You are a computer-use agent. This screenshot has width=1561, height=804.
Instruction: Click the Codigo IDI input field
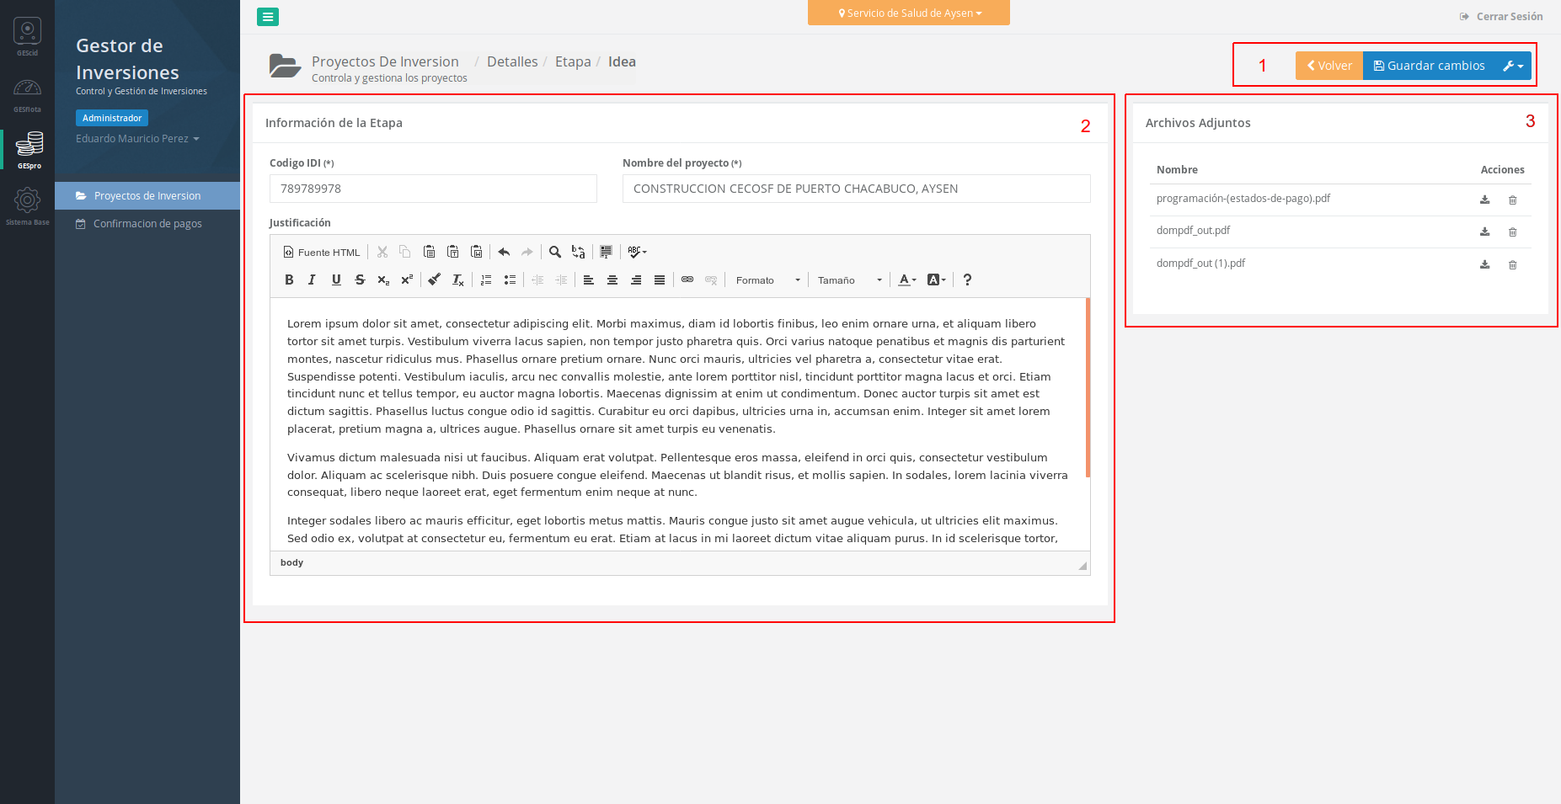click(433, 189)
